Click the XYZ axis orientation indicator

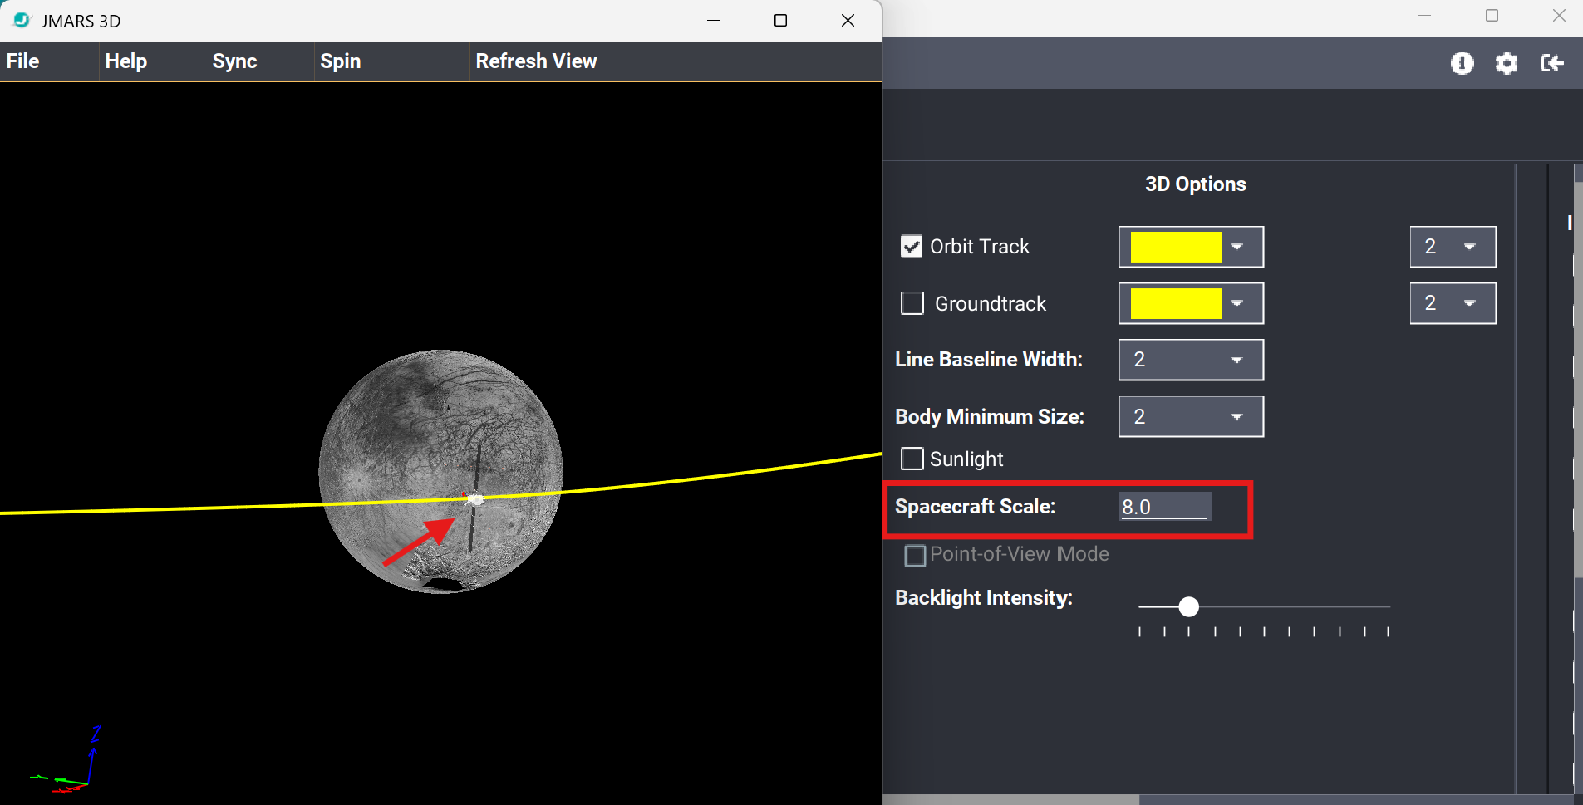pyautogui.click(x=66, y=760)
